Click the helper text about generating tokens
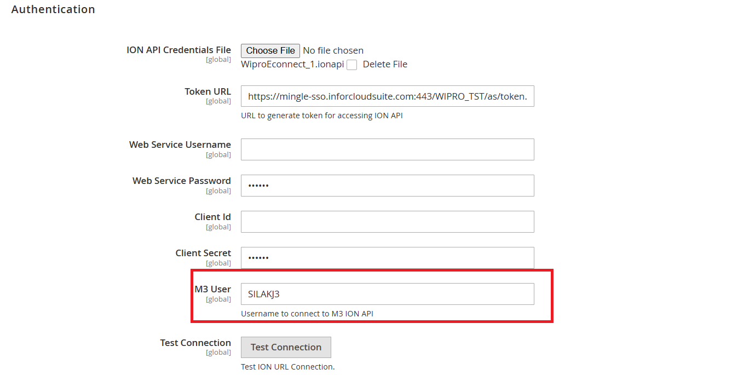This screenshot has width=732, height=375. 321,116
